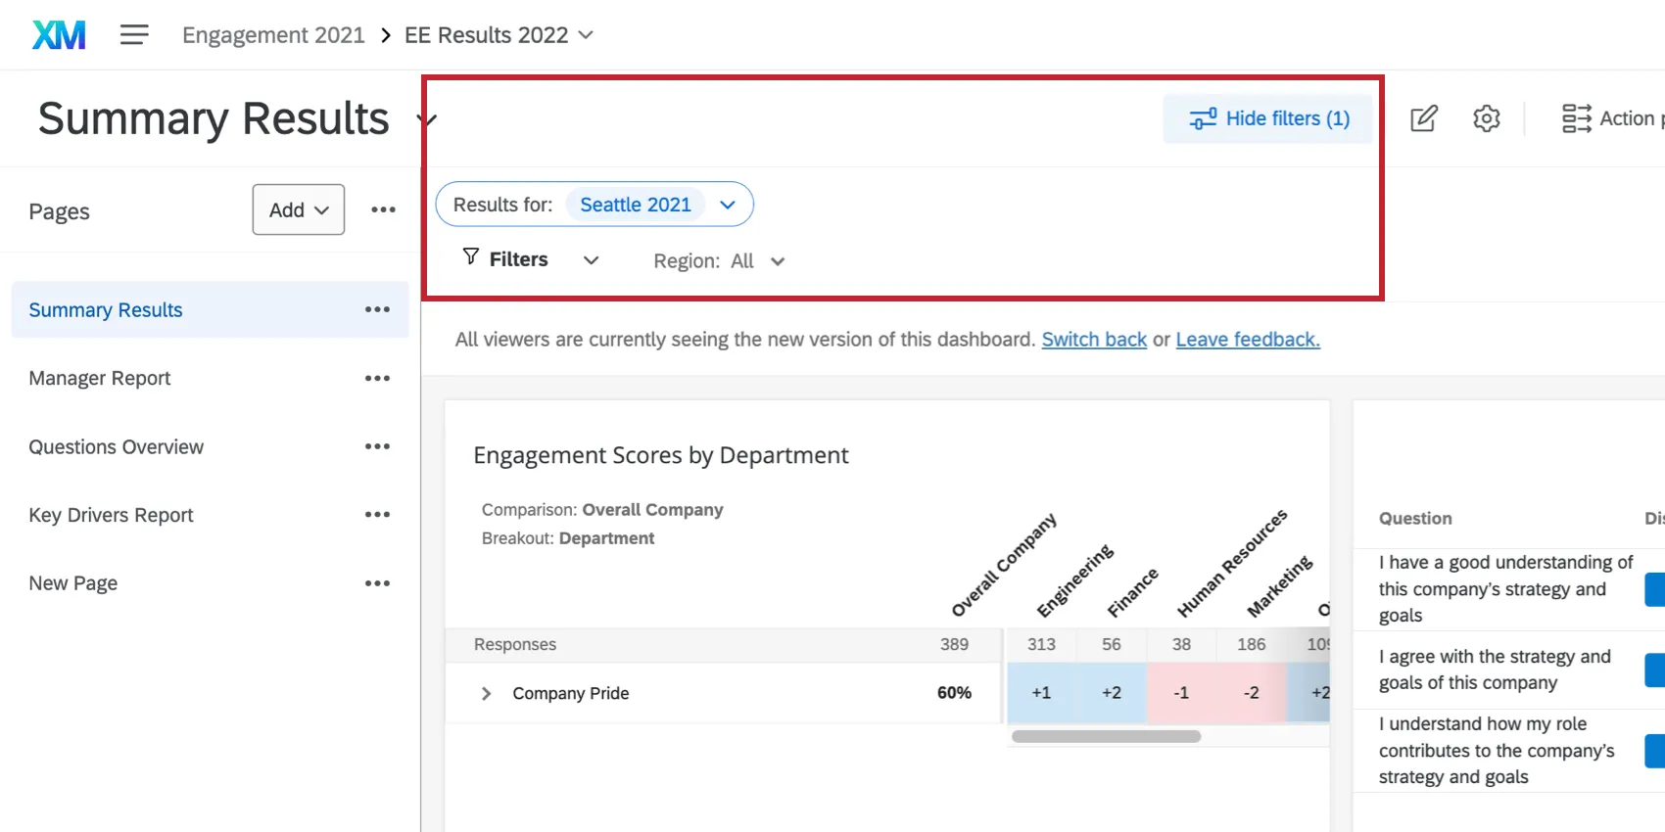Open the Add page dropdown
Screen dimensions: 1665x832
click(x=299, y=209)
